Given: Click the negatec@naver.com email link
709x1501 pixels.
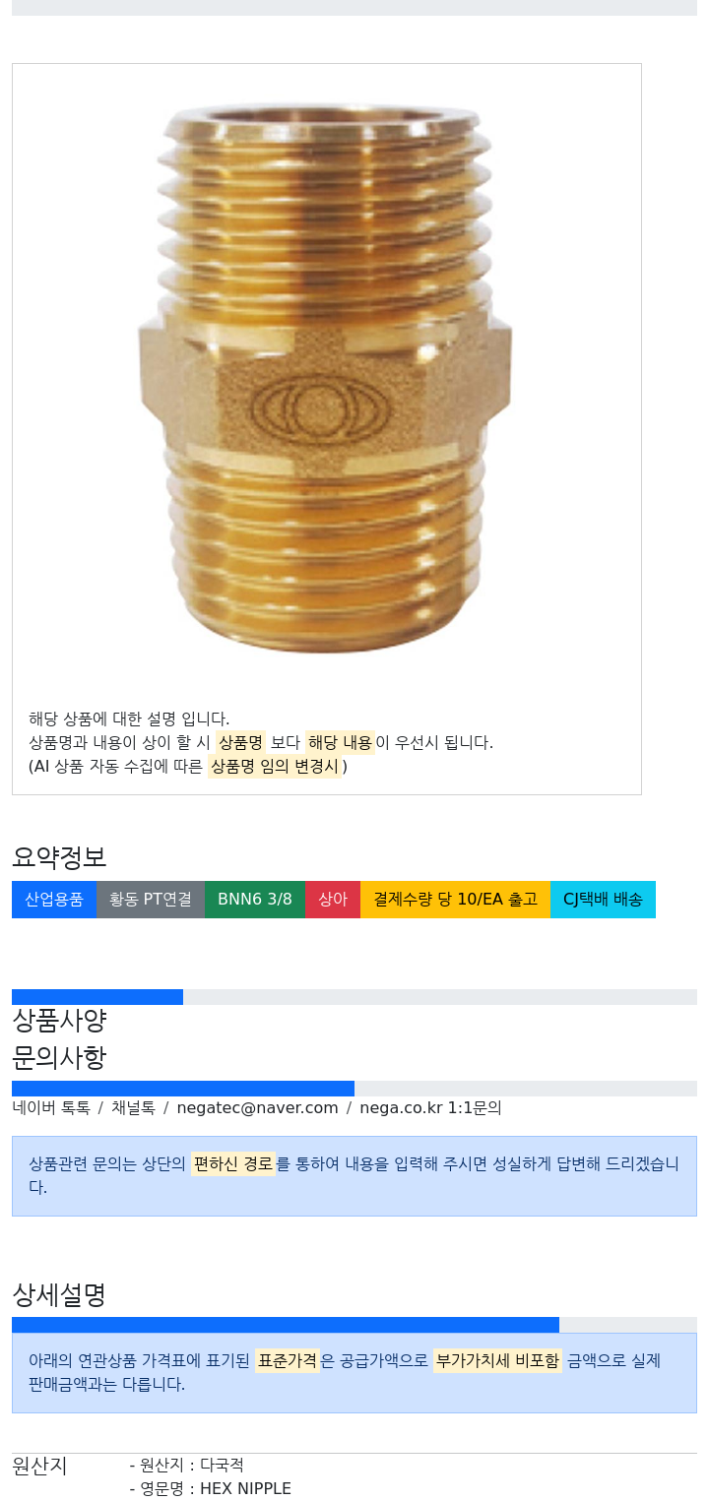Looking at the screenshot, I should [x=257, y=1107].
